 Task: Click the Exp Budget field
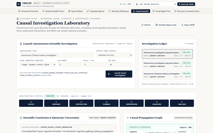click(70, 65)
